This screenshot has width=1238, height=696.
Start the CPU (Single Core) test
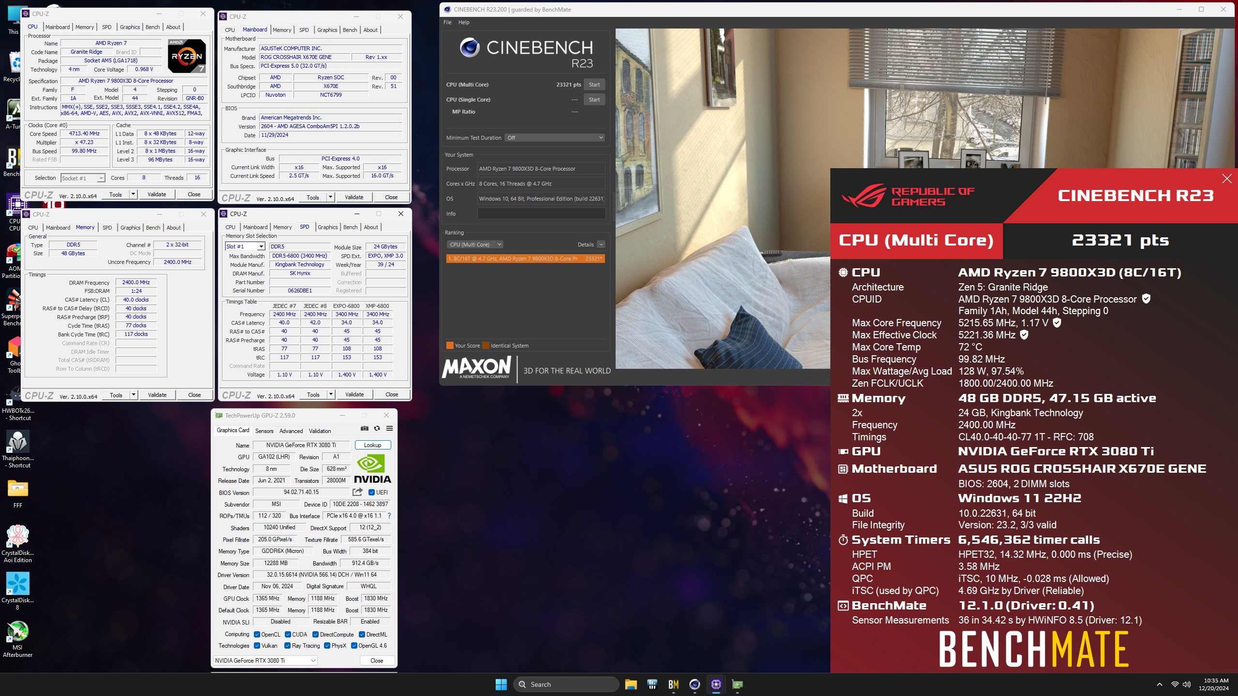pos(594,100)
